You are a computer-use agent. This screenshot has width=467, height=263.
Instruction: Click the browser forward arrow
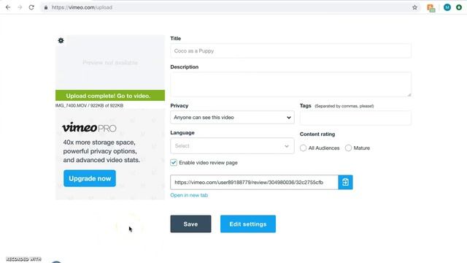pyautogui.click(x=20, y=7)
